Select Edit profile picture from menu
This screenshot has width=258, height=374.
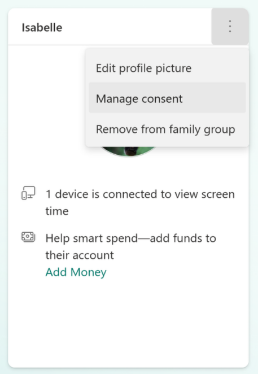click(143, 68)
